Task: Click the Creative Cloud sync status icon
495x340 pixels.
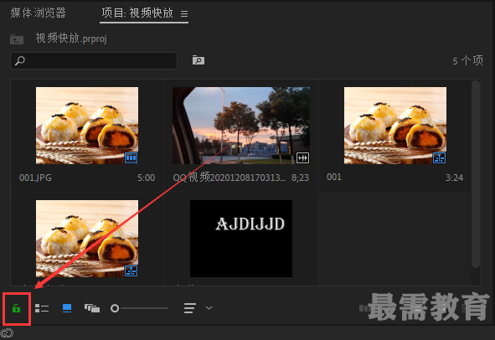Action: point(7,332)
